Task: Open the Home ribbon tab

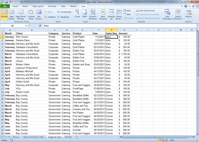Action: (15, 6)
